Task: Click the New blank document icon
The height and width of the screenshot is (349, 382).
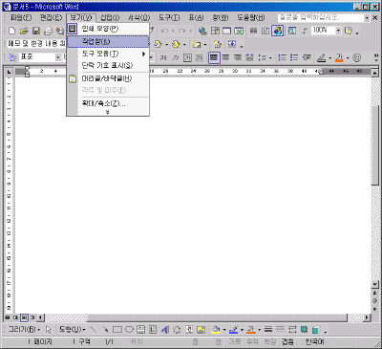Action: tap(11, 31)
